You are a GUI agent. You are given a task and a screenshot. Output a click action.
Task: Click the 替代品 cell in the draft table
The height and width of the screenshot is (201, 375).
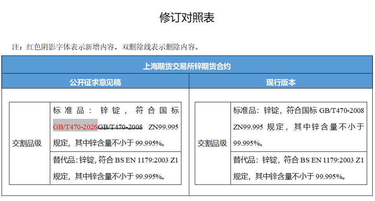coord(115,168)
